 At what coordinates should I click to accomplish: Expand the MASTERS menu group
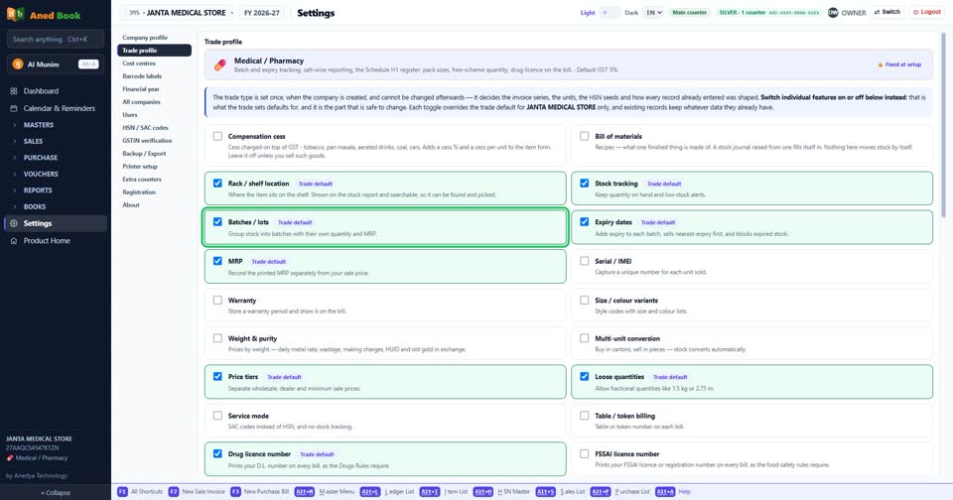click(x=54, y=125)
